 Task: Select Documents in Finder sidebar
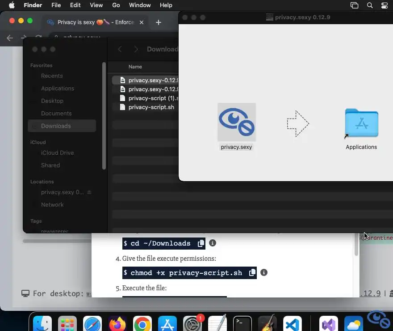(x=62, y=114)
